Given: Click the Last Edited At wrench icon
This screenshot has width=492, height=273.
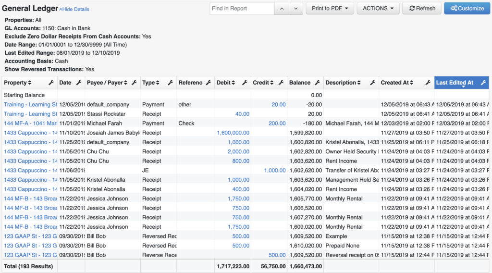Looking at the screenshot, I should (x=483, y=83).
